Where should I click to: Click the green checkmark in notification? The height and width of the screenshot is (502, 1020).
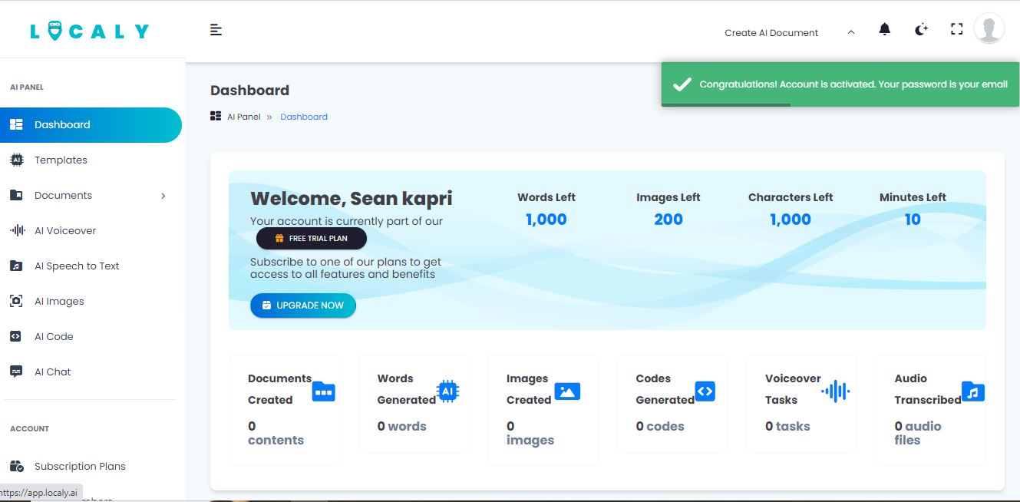(682, 84)
